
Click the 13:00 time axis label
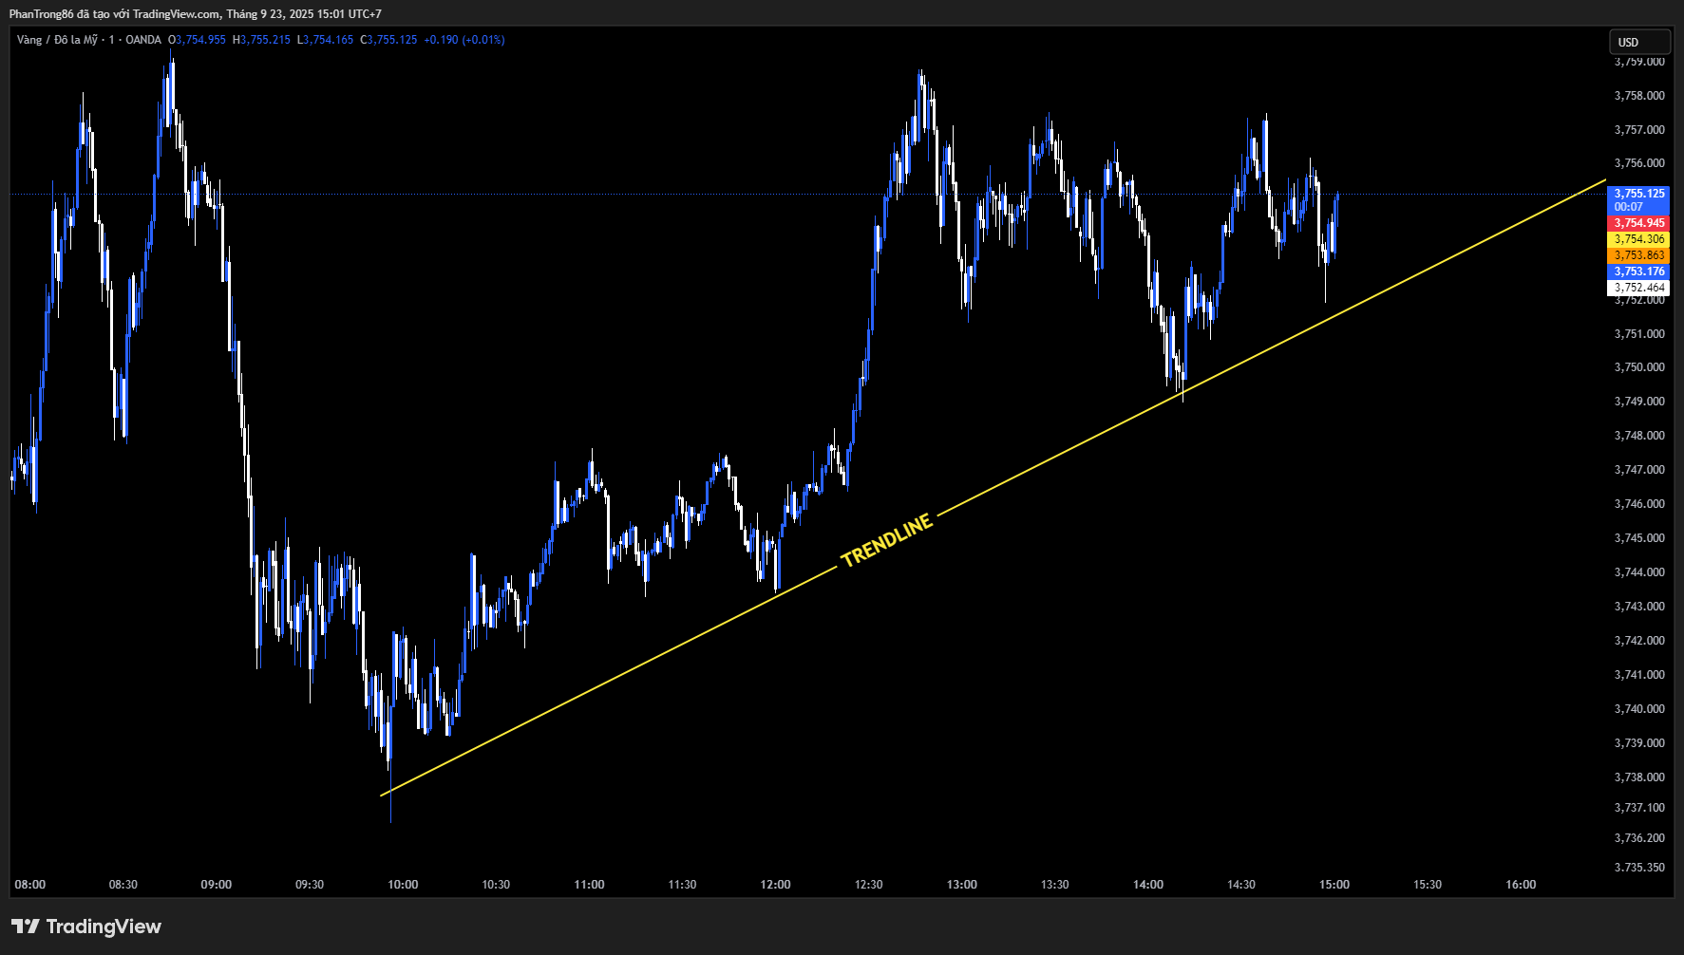tap(961, 885)
